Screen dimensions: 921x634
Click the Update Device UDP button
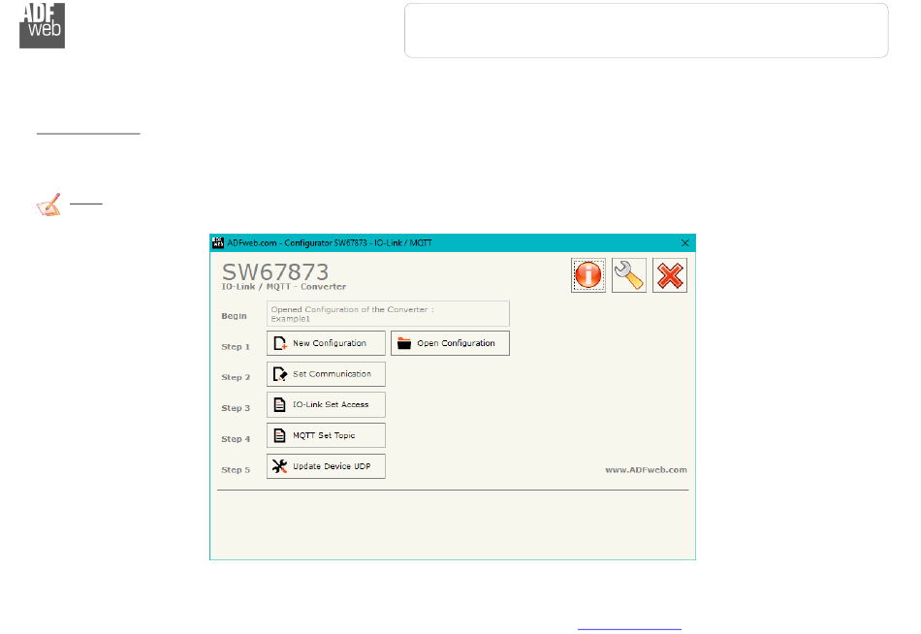point(326,466)
